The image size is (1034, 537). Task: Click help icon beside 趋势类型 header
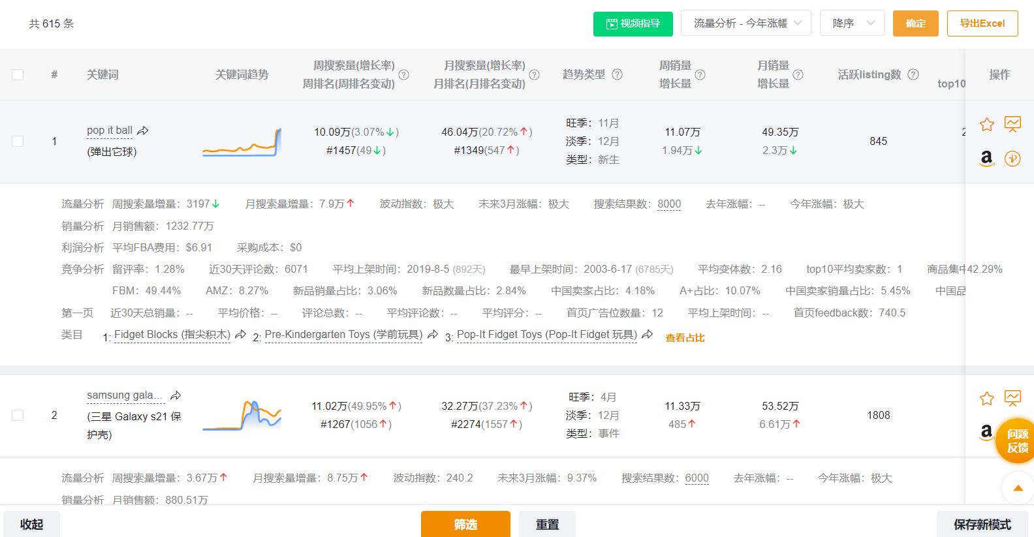click(617, 74)
